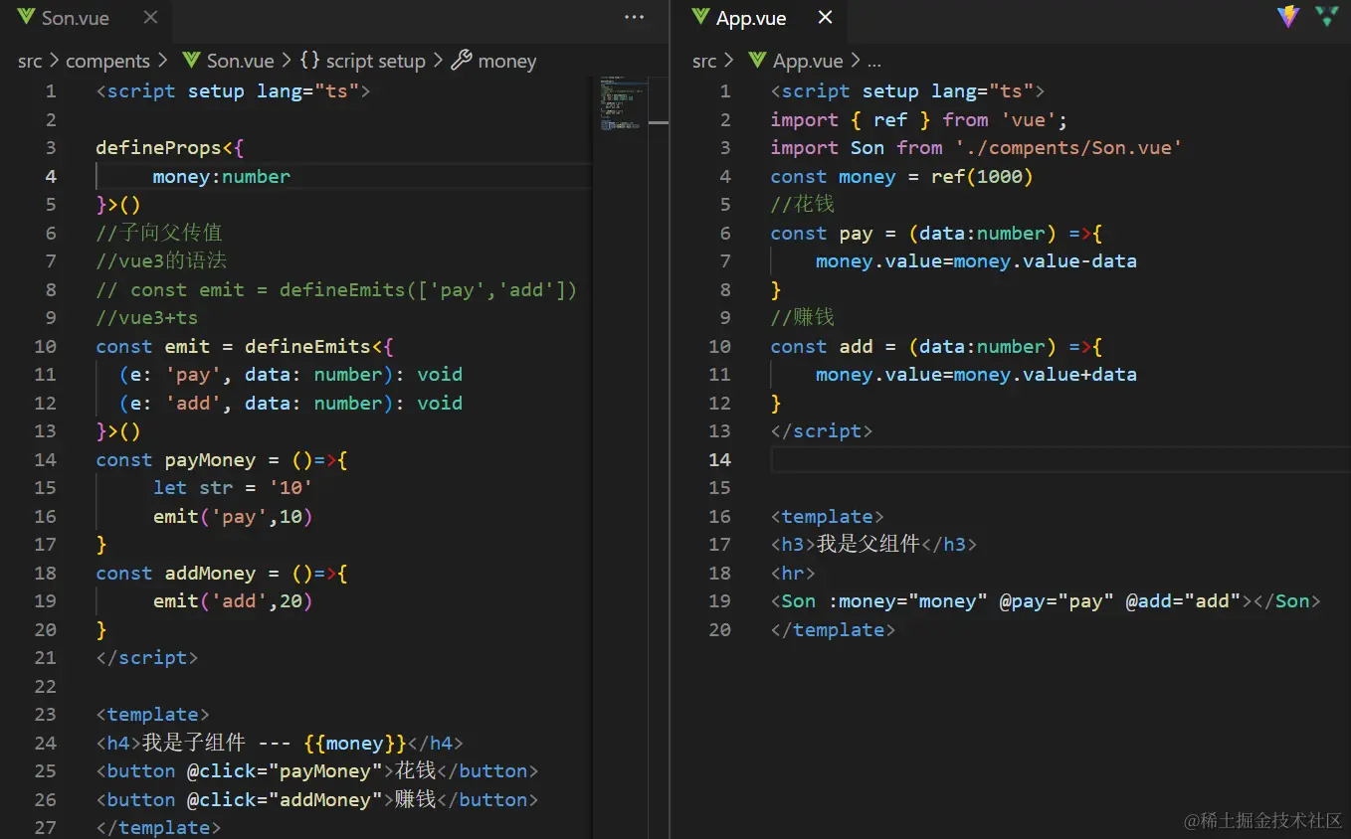
Task: Click 'money.value=money.value-data'
Action: [976, 260]
